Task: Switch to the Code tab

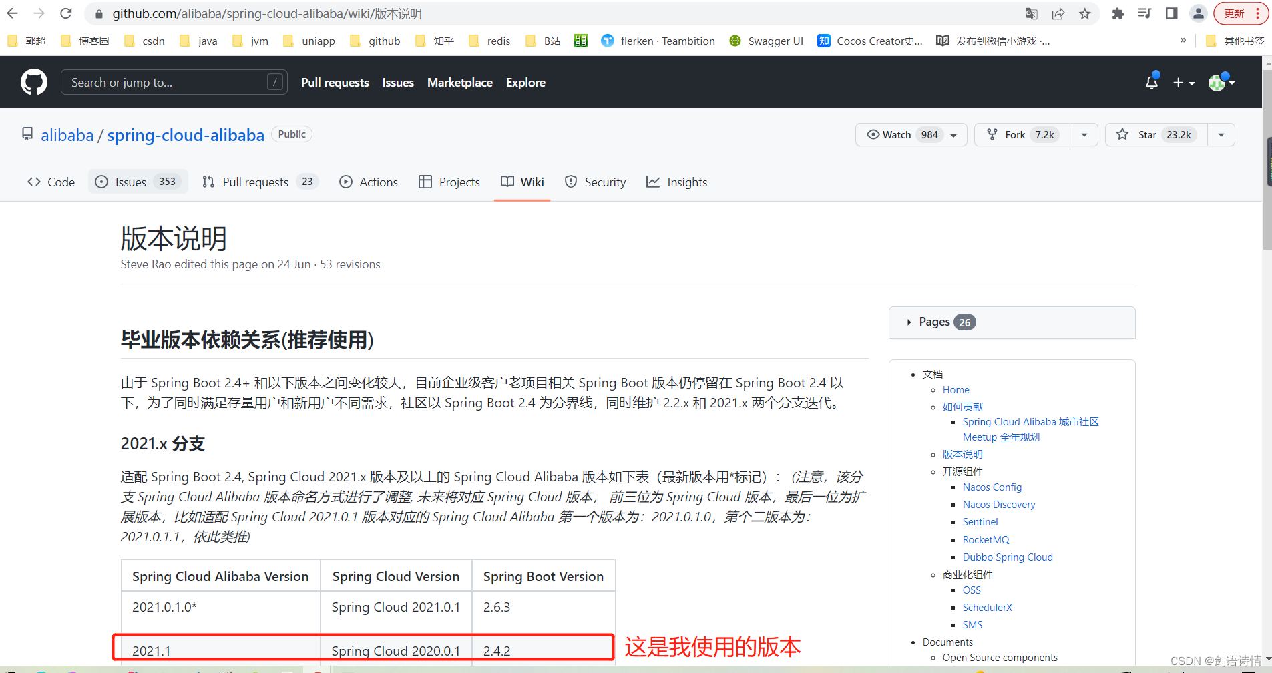Action: tap(51, 182)
